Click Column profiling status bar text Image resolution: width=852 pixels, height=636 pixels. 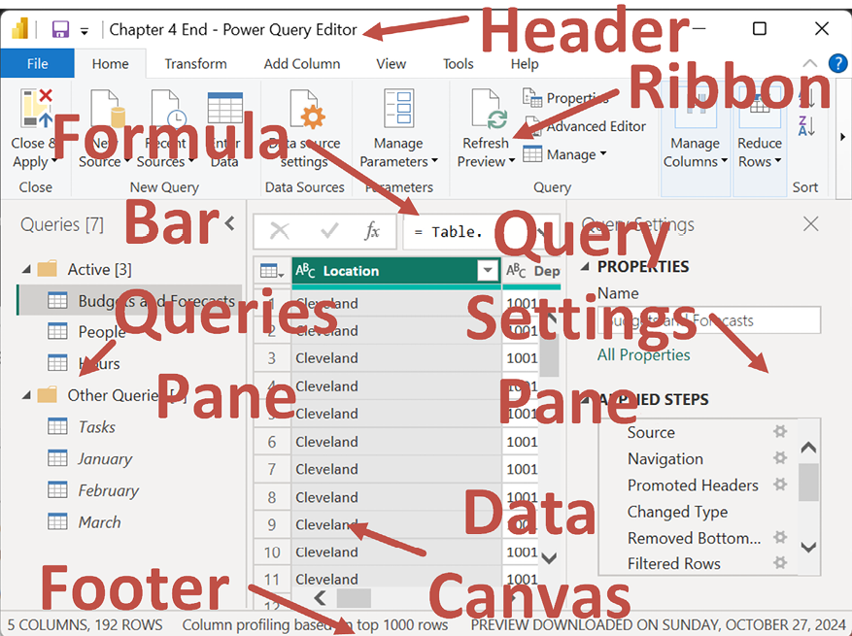[x=315, y=624]
